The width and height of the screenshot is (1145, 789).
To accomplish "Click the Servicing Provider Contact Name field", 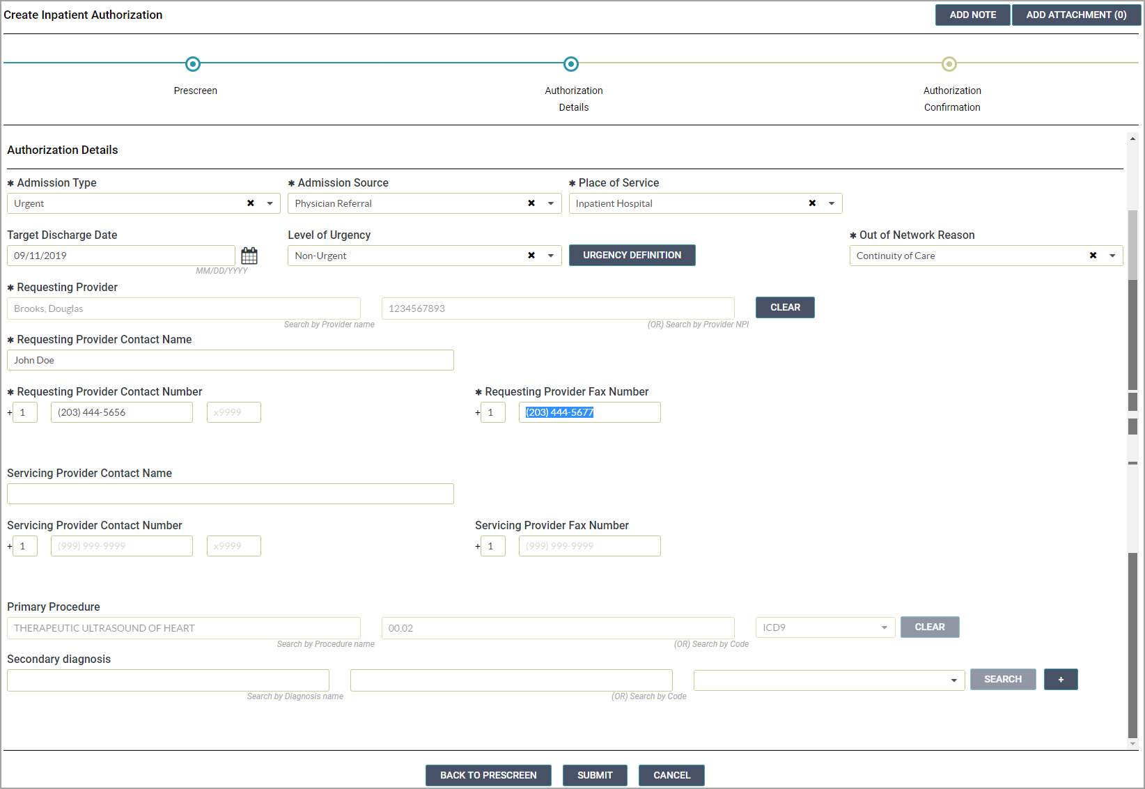I will (x=230, y=494).
